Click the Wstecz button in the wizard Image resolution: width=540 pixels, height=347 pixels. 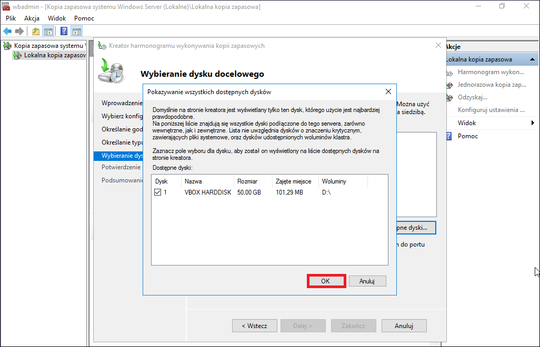pyautogui.click(x=254, y=326)
